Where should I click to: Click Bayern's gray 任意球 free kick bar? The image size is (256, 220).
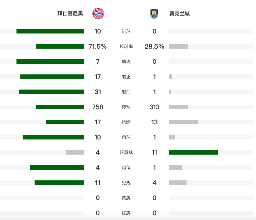(x=75, y=152)
